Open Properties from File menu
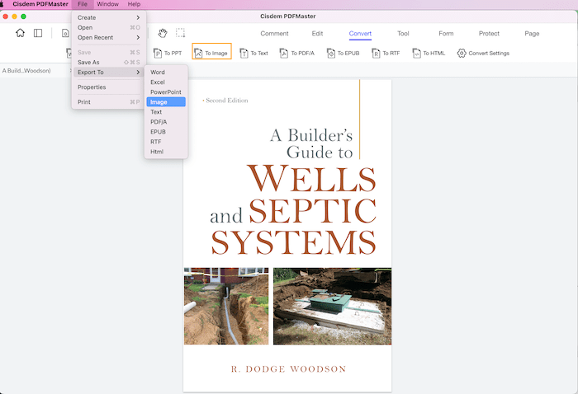 [x=109, y=87]
